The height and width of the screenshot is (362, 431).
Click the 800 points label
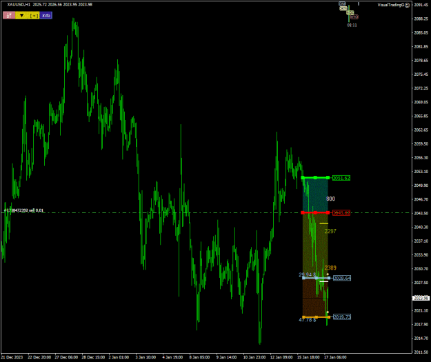330,199
